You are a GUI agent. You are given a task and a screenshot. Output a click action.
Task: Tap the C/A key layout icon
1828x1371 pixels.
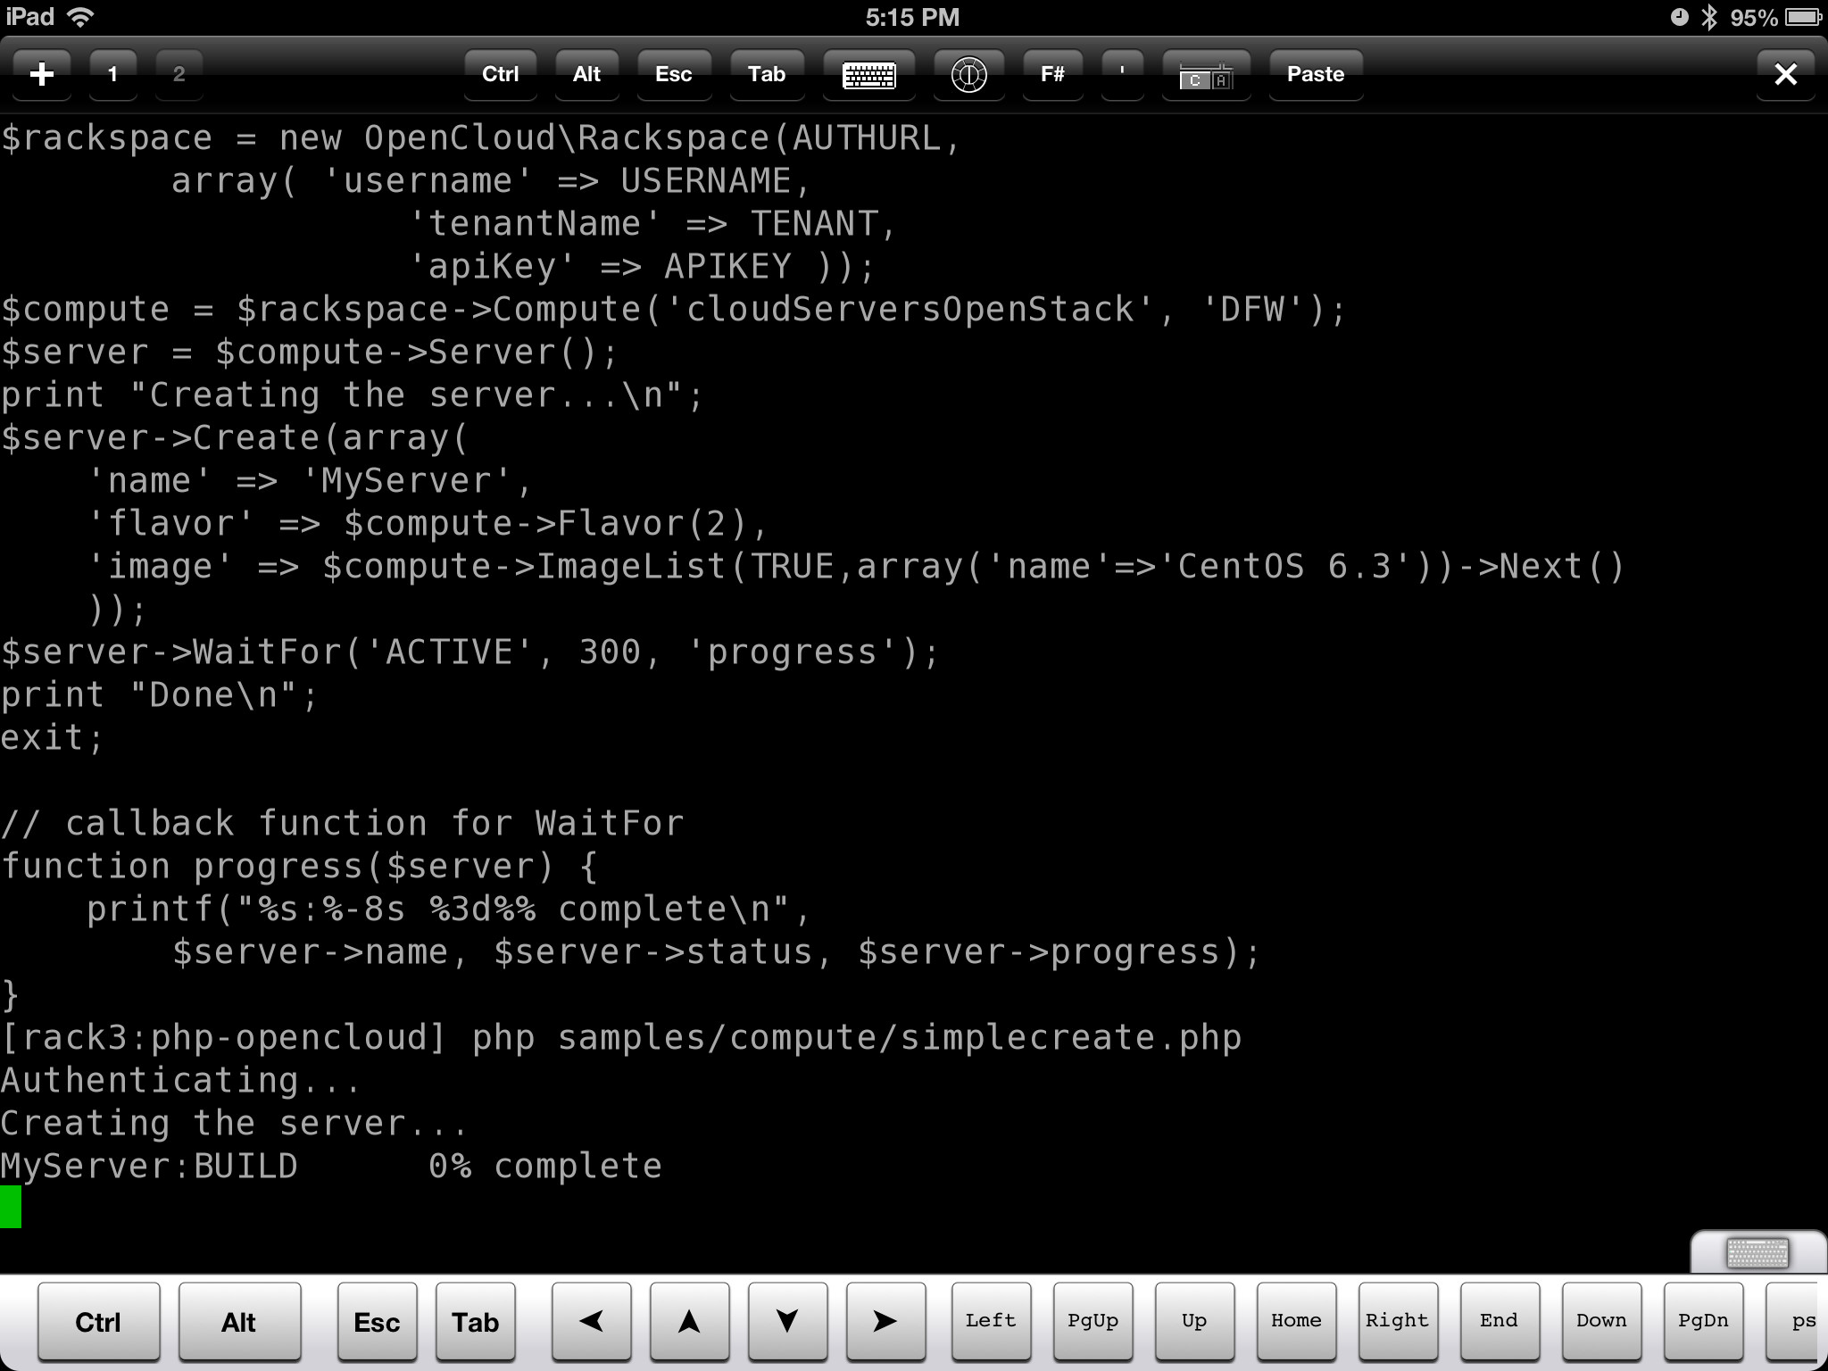coord(1206,75)
